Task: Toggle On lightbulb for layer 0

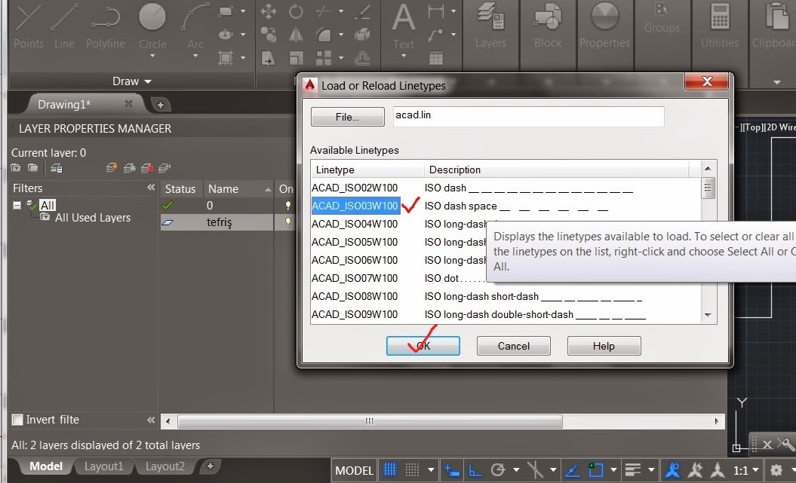Action: coord(287,205)
